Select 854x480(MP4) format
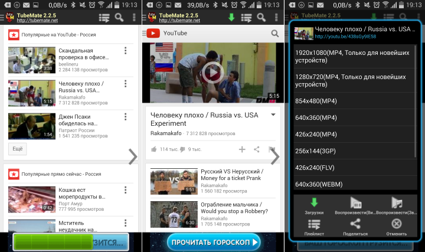 [x=354, y=101]
